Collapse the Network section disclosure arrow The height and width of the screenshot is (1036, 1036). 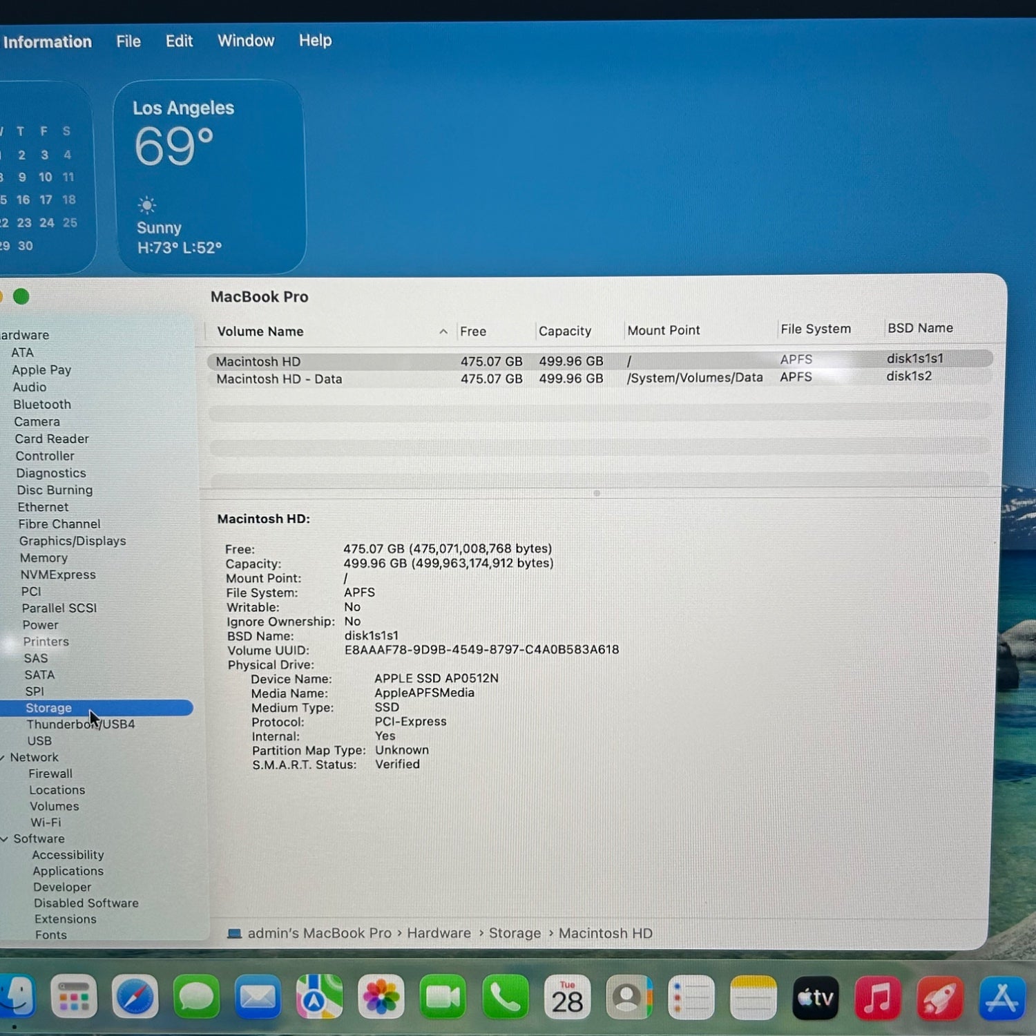point(3,758)
